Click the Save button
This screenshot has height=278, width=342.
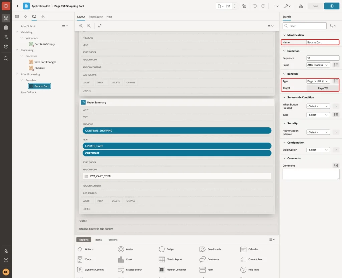coord(315,6)
